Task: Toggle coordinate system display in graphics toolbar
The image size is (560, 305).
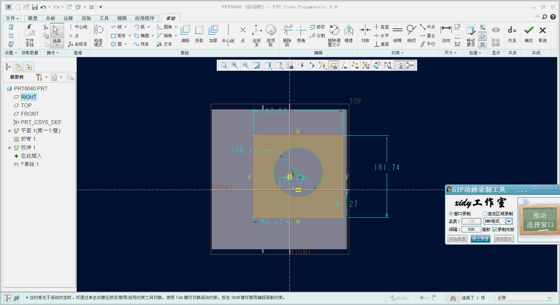Action: [x=366, y=65]
